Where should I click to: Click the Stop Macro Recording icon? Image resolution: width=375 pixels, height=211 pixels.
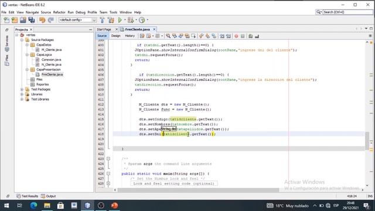pos(243,36)
